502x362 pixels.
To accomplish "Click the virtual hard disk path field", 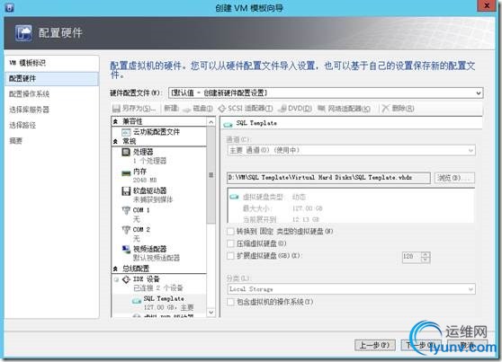I will (328, 178).
